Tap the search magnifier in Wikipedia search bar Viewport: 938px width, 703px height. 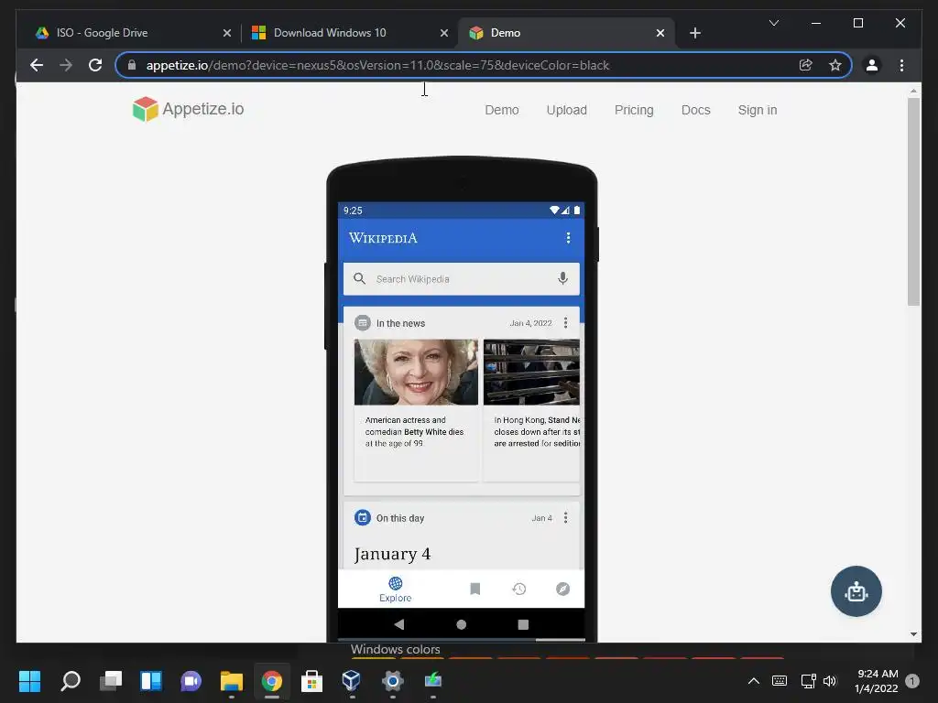click(359, 278)
